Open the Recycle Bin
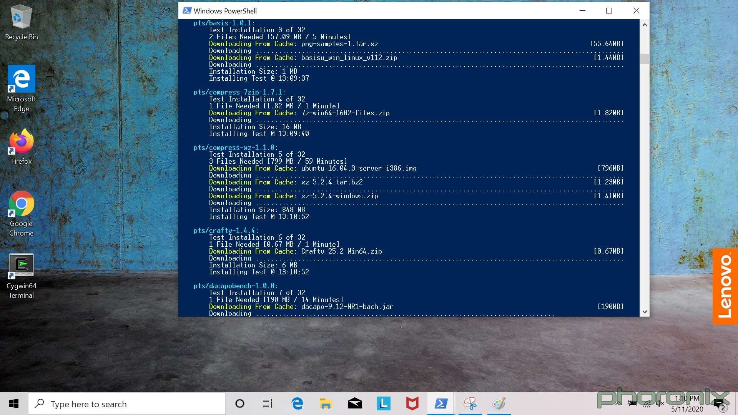This screenshot has width=738, height=415. coord(21,17)
